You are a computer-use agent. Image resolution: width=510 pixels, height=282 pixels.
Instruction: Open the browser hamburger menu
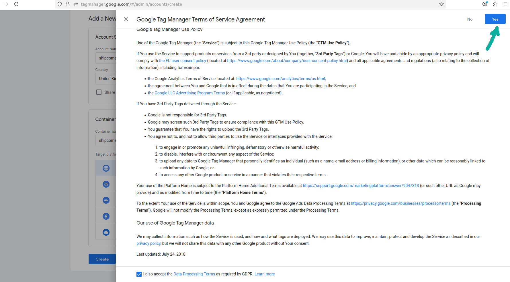(x=505, y=4)
